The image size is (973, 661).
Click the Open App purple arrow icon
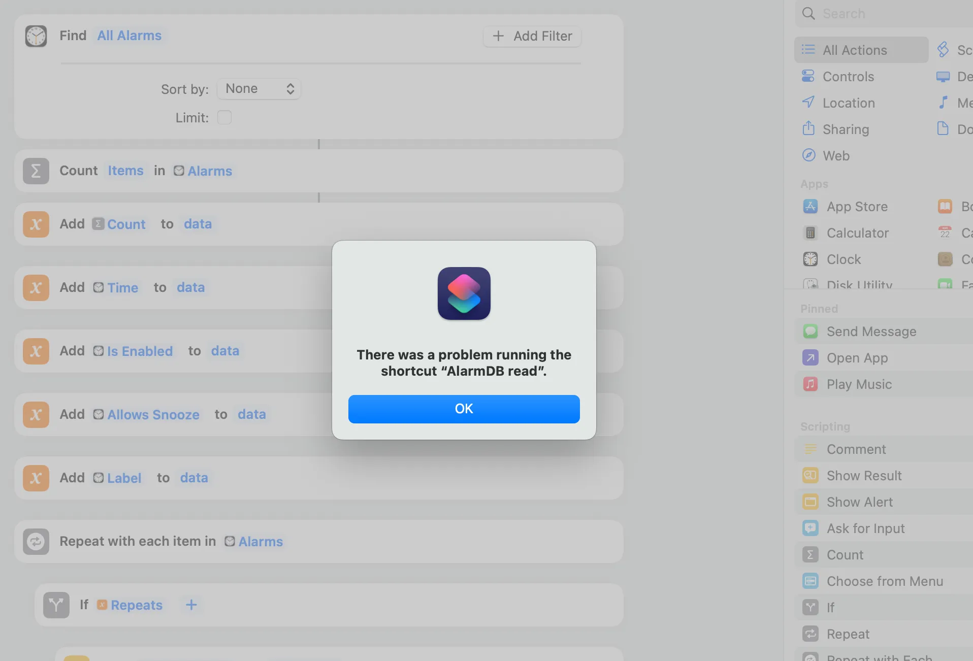click(x=810, y=358)
